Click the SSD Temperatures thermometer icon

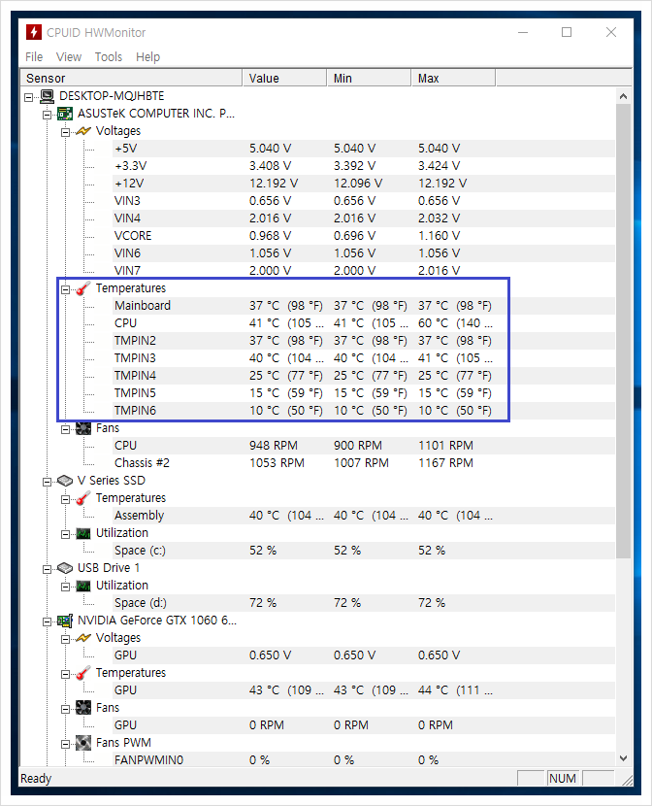tap(83, 498)
